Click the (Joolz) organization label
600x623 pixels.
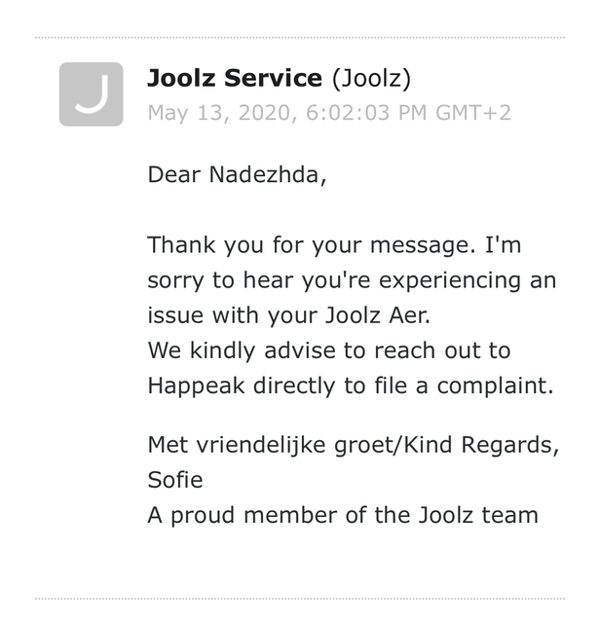pos(371,78)
